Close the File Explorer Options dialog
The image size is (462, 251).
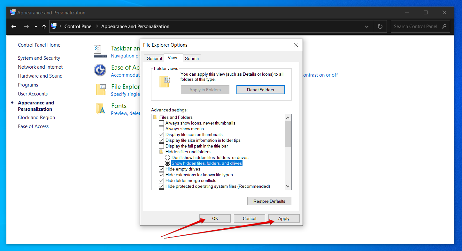[x=296, y=45]
